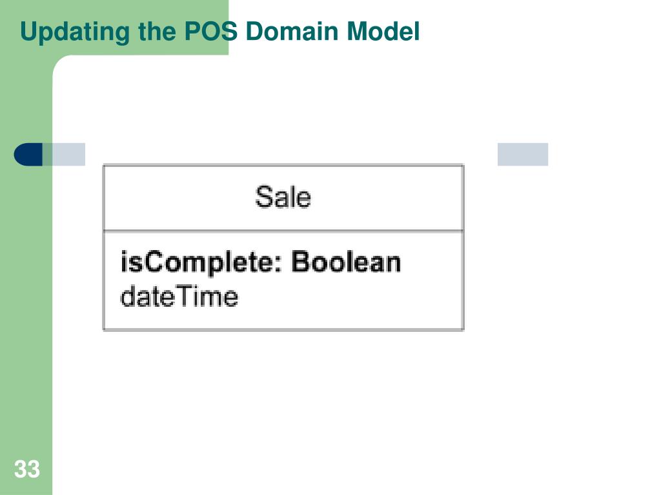
Task: Click the word 'Boolean' in the diagram
Action: [346, 262]
